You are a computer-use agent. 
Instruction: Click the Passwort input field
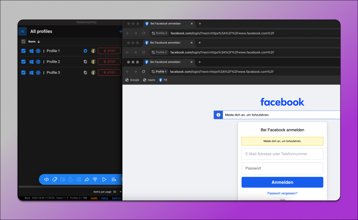point(282,168)
